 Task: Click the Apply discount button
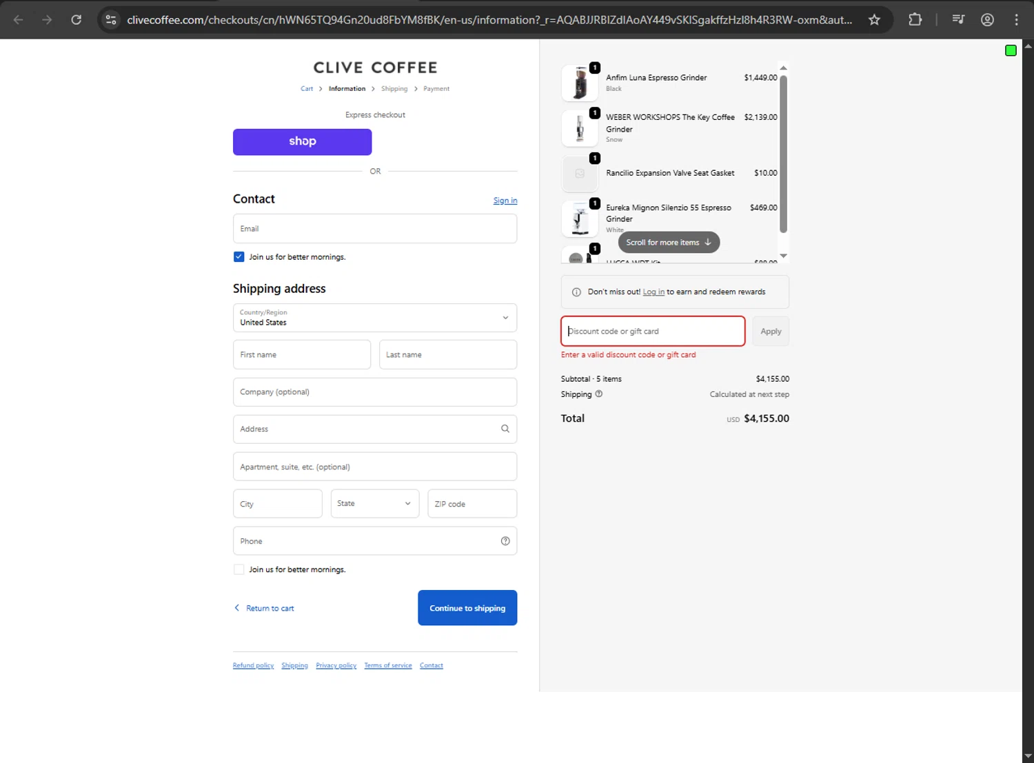point(771,332)
